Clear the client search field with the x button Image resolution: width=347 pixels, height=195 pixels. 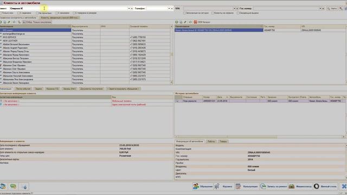(132, 9)
